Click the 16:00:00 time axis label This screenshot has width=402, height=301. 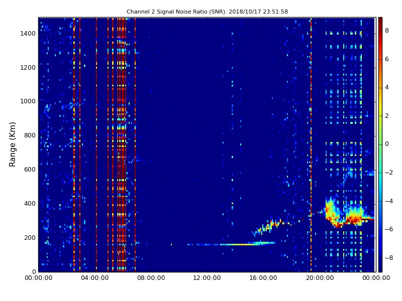(x=263, y=278)
